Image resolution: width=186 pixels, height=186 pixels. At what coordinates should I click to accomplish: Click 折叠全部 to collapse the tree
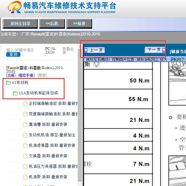click(x=68, y=50)
